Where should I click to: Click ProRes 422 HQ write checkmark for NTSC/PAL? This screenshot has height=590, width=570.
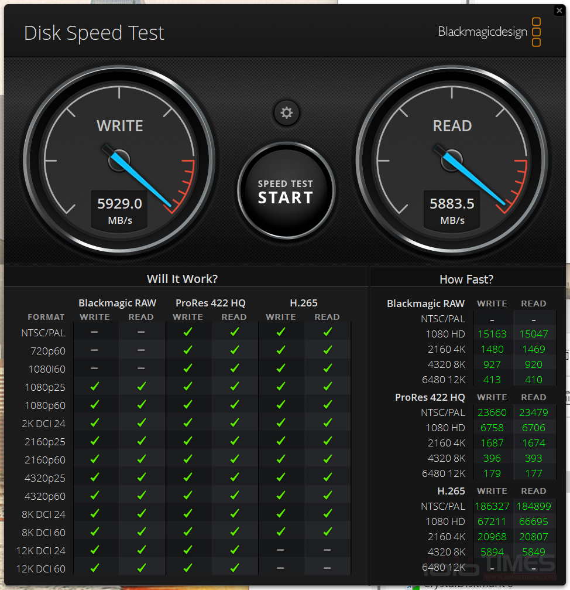coord(188,332)
